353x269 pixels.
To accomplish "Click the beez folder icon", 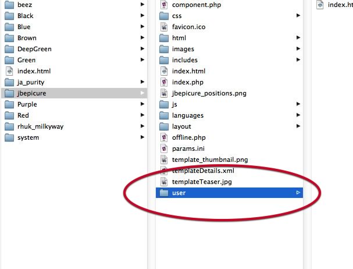I will (x=9, y=5).
